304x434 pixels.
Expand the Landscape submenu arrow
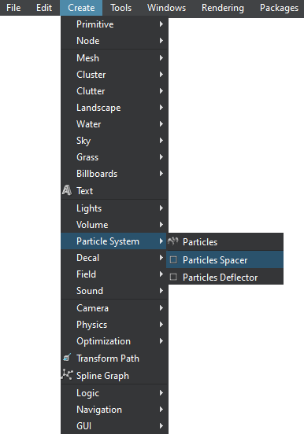point(161,108)
